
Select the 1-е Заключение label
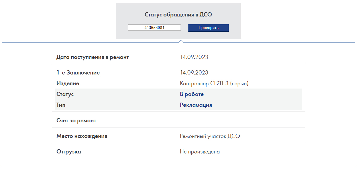pyautogui.click(x=78, y=73)
